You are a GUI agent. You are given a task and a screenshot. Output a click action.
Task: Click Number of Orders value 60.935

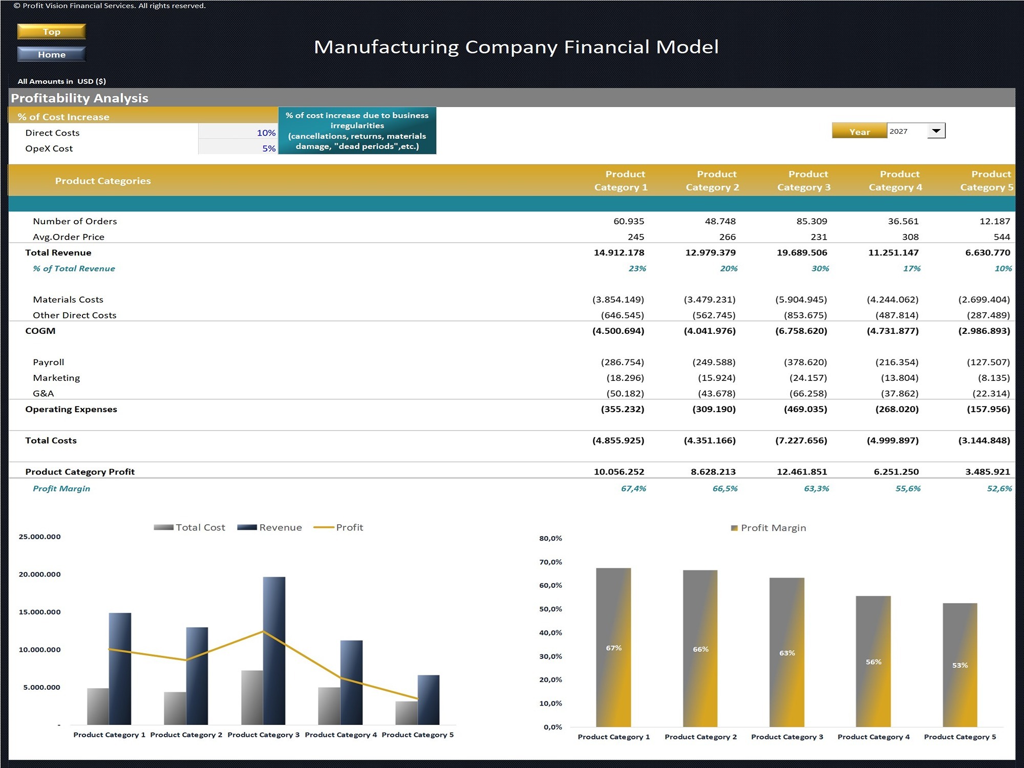[629, 221]
